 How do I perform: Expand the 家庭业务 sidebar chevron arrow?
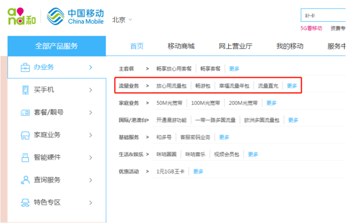click(91, 135)
